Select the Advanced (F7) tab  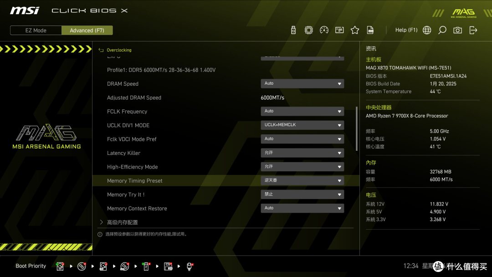[x=87, y=31]
